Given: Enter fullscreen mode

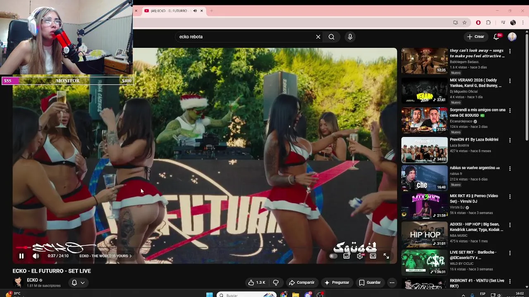Looking at the screenshot, I should pos(386,256).
